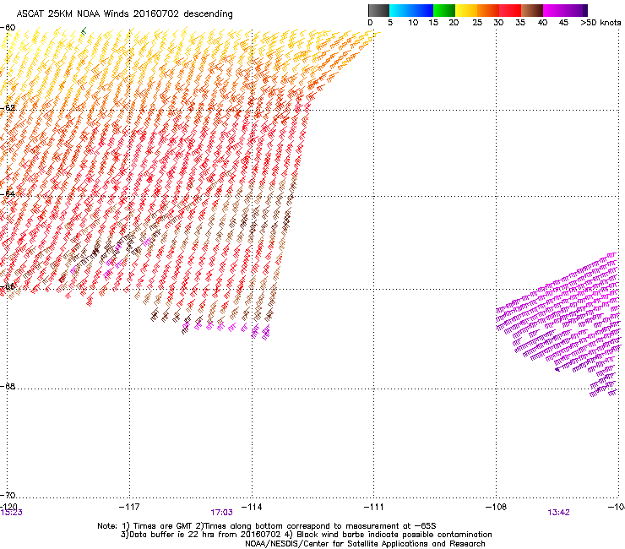Click the cyan 5-10 knots color swatch

[x=400, y=10]
